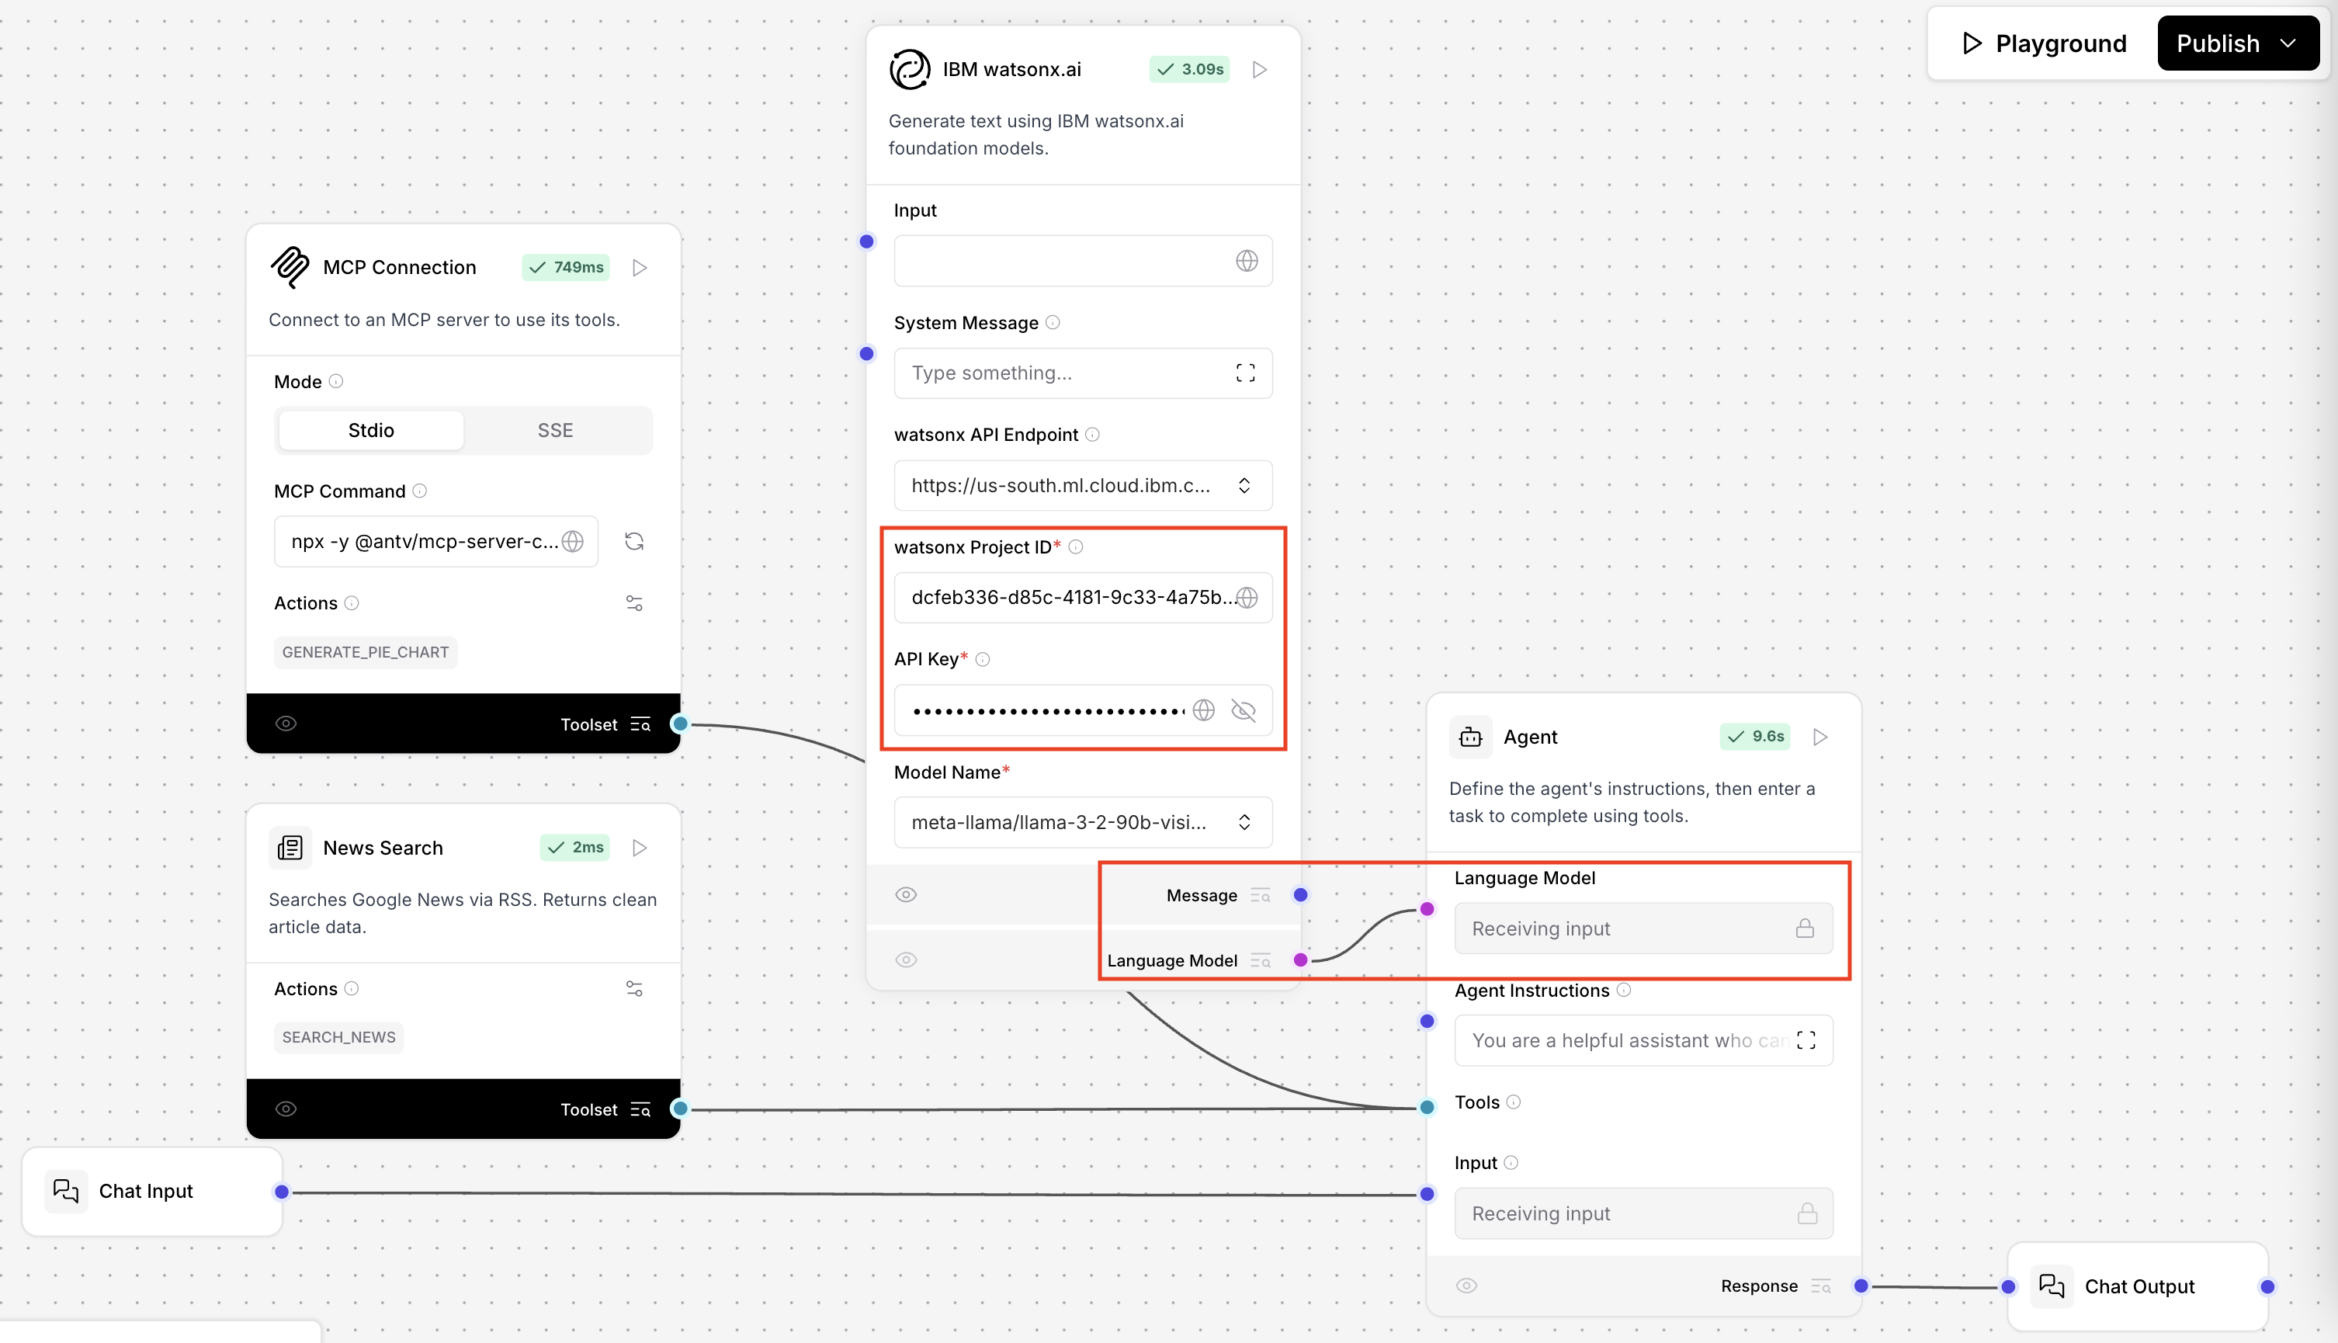
Task: Run the Agent component
Action: tap(1819, 737)
